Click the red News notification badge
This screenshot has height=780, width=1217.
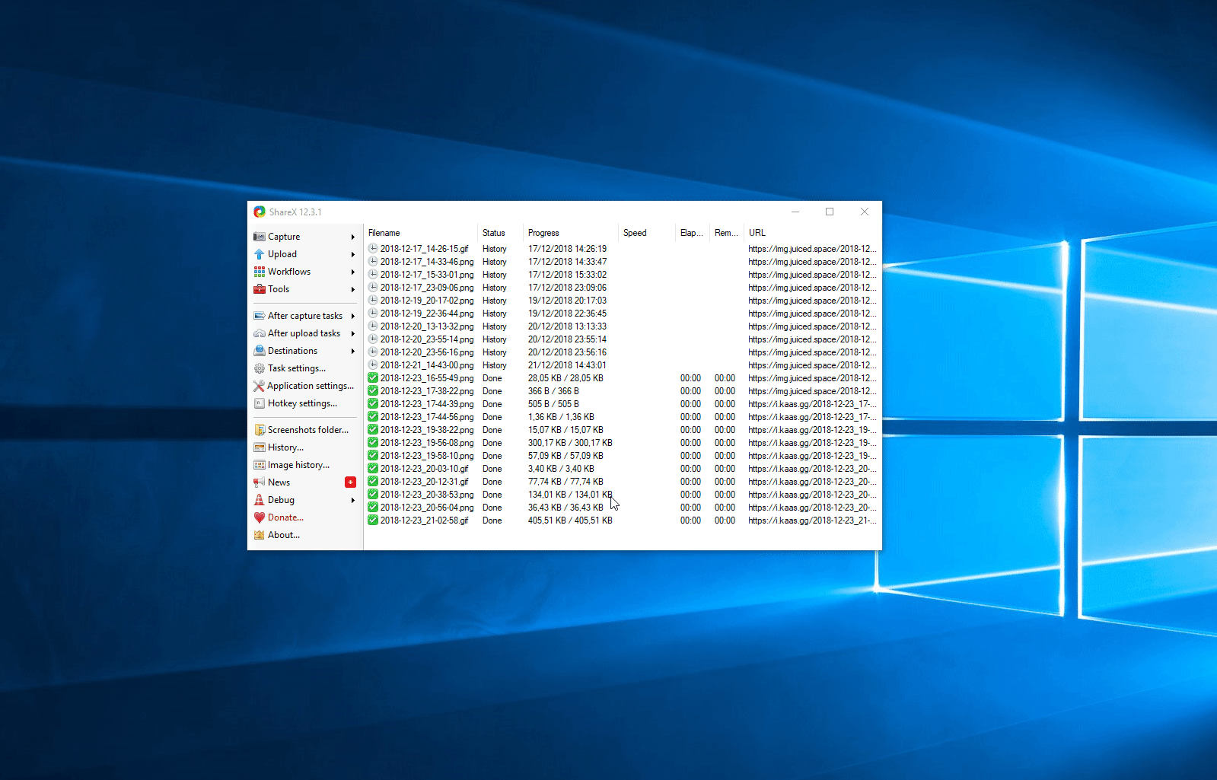pyautogui.click(x=350, y=482)
